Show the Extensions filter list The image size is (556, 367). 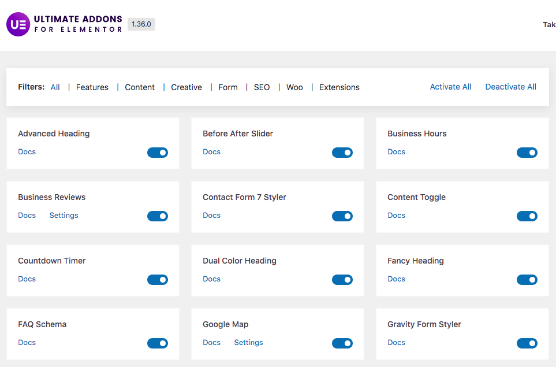click(339, 87)
